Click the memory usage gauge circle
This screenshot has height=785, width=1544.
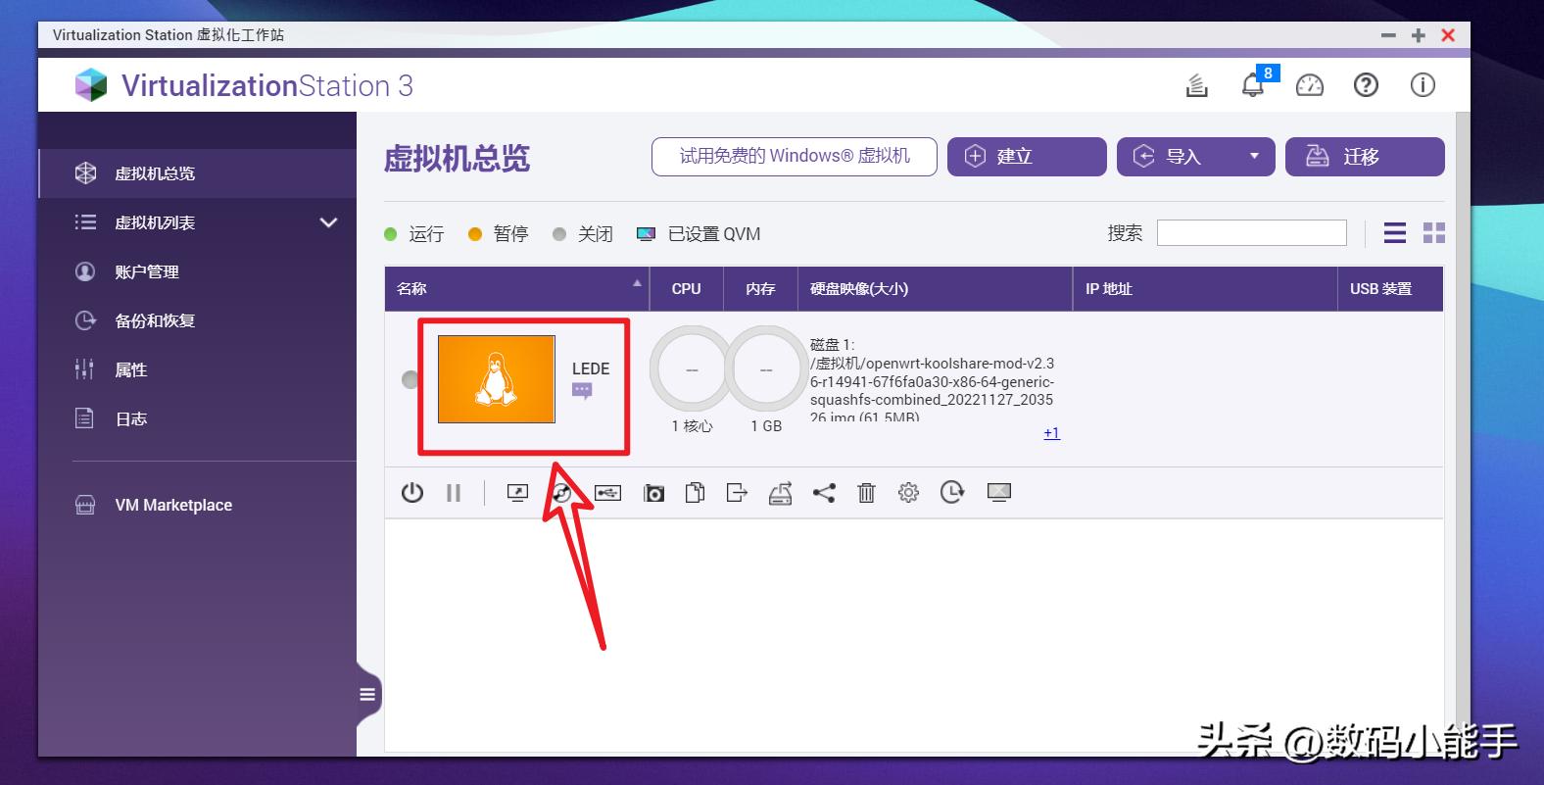point(766,369)
